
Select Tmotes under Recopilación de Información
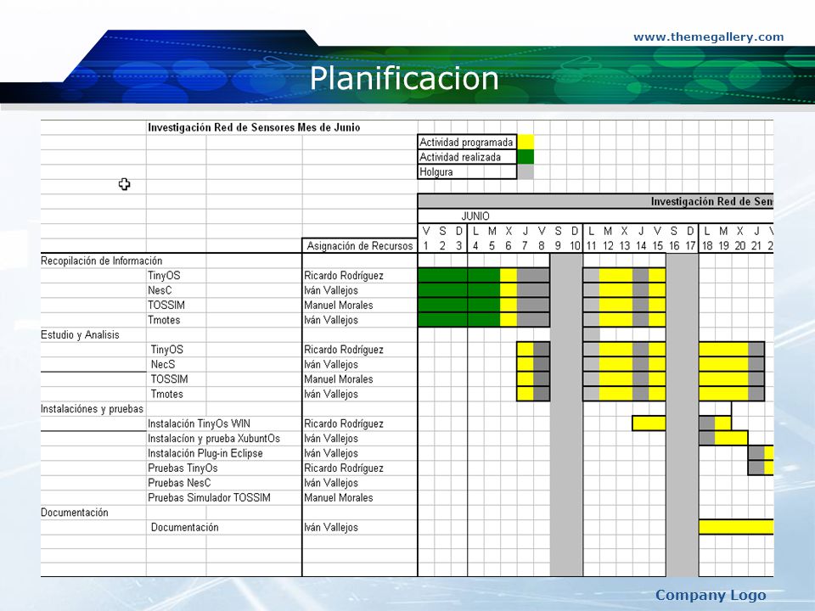[x=164, y=320]
